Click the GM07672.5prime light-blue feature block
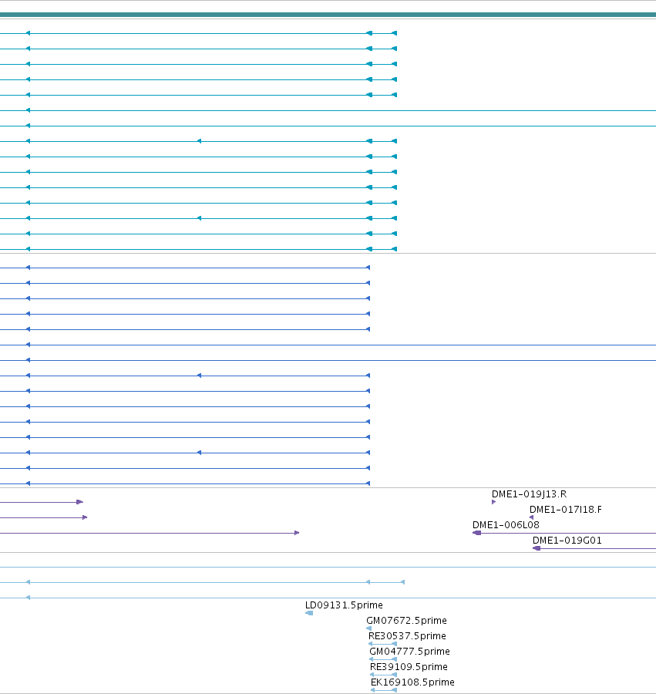This screenshot has height=694, width=656. 369,628
